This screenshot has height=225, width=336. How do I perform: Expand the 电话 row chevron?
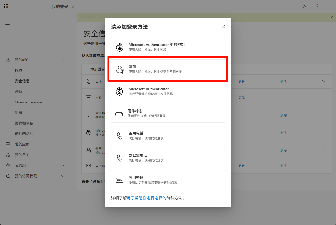324,81
